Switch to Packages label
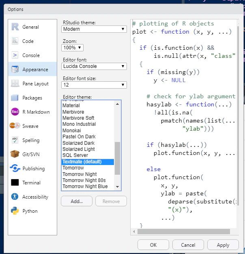 point(32,98)
